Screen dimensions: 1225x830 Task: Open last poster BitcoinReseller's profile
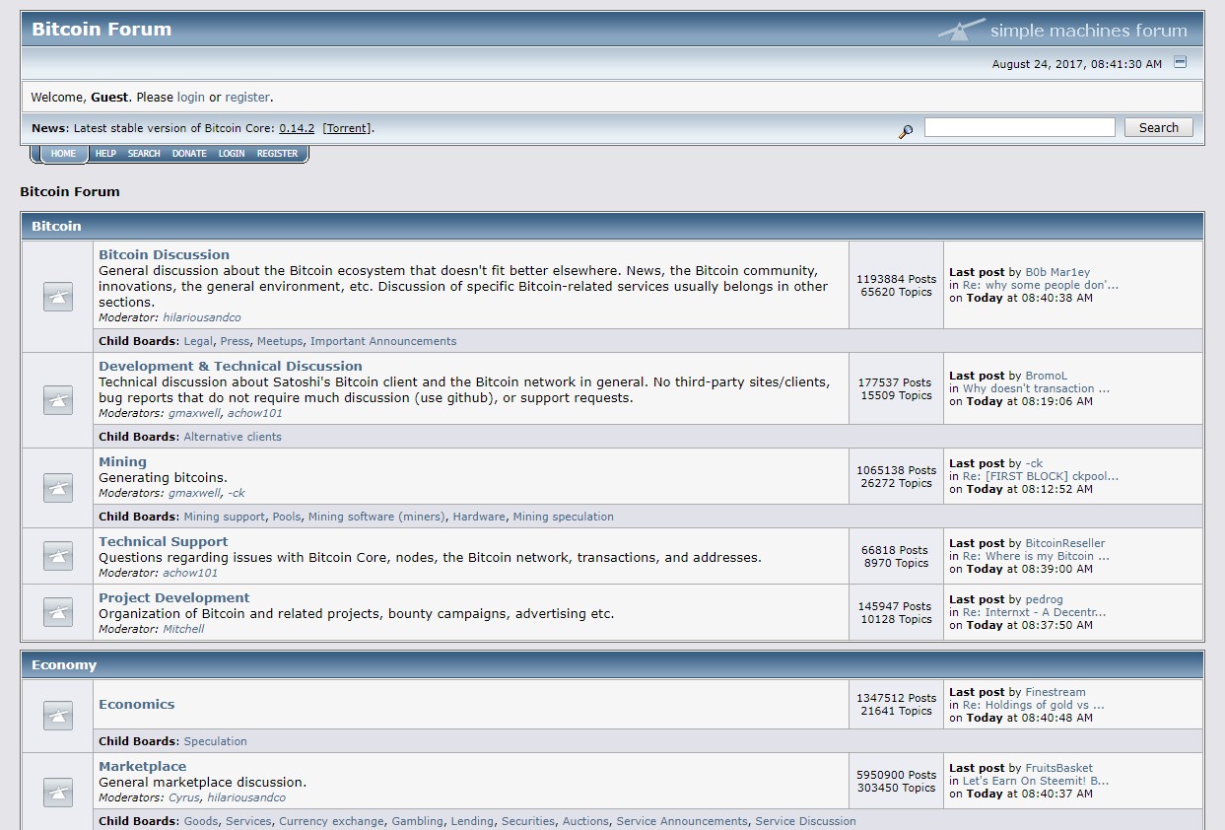[1065, 543]
